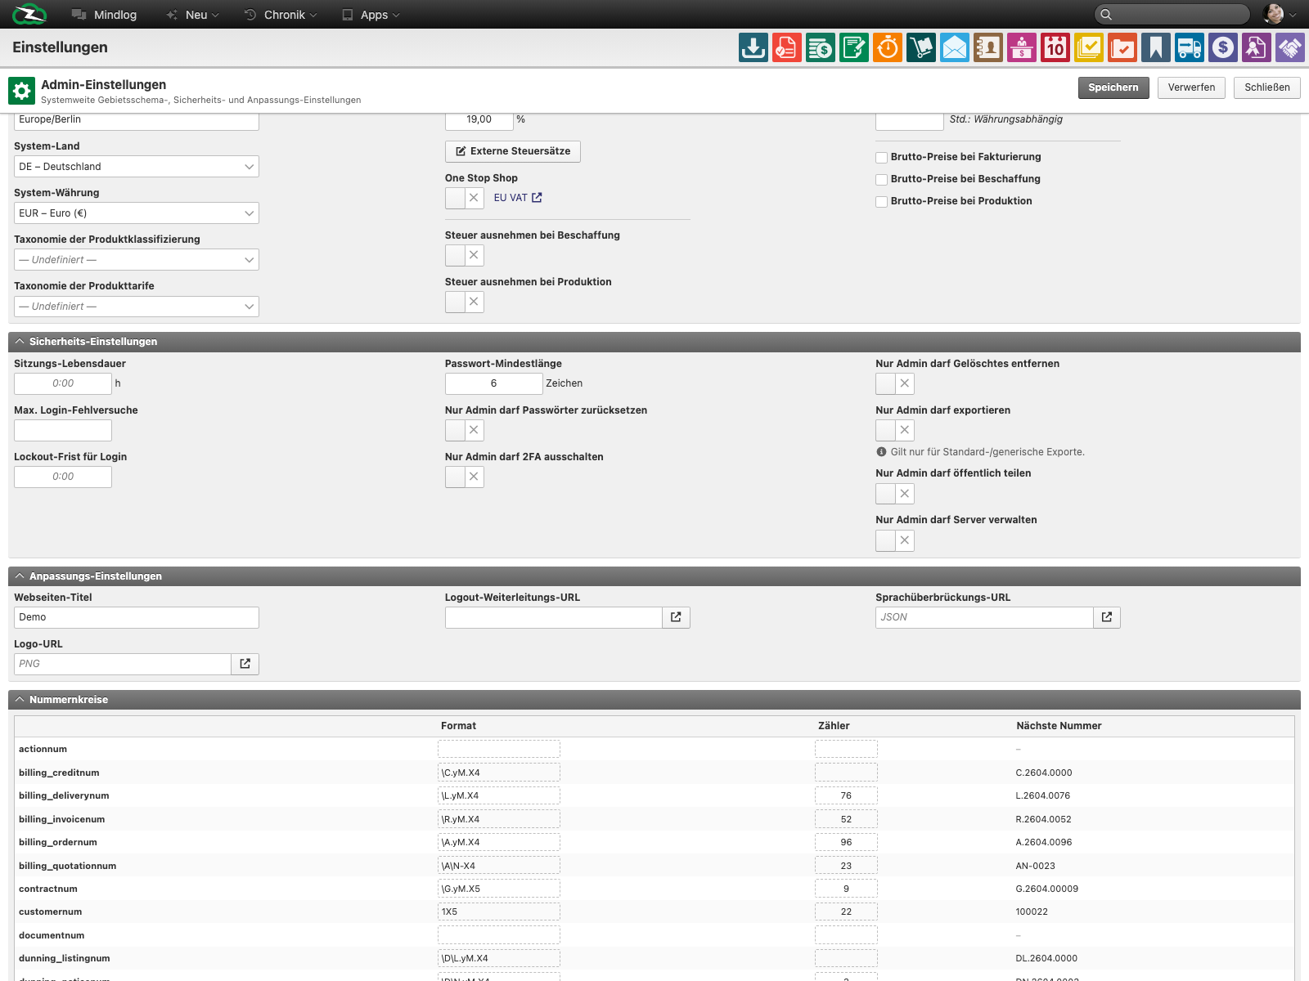The width and height of the screenshot is (1309, 981).
Task: Toggle Nur Admin darf Server verwalten
Action: pyautogui.click(x=895, y=540)
